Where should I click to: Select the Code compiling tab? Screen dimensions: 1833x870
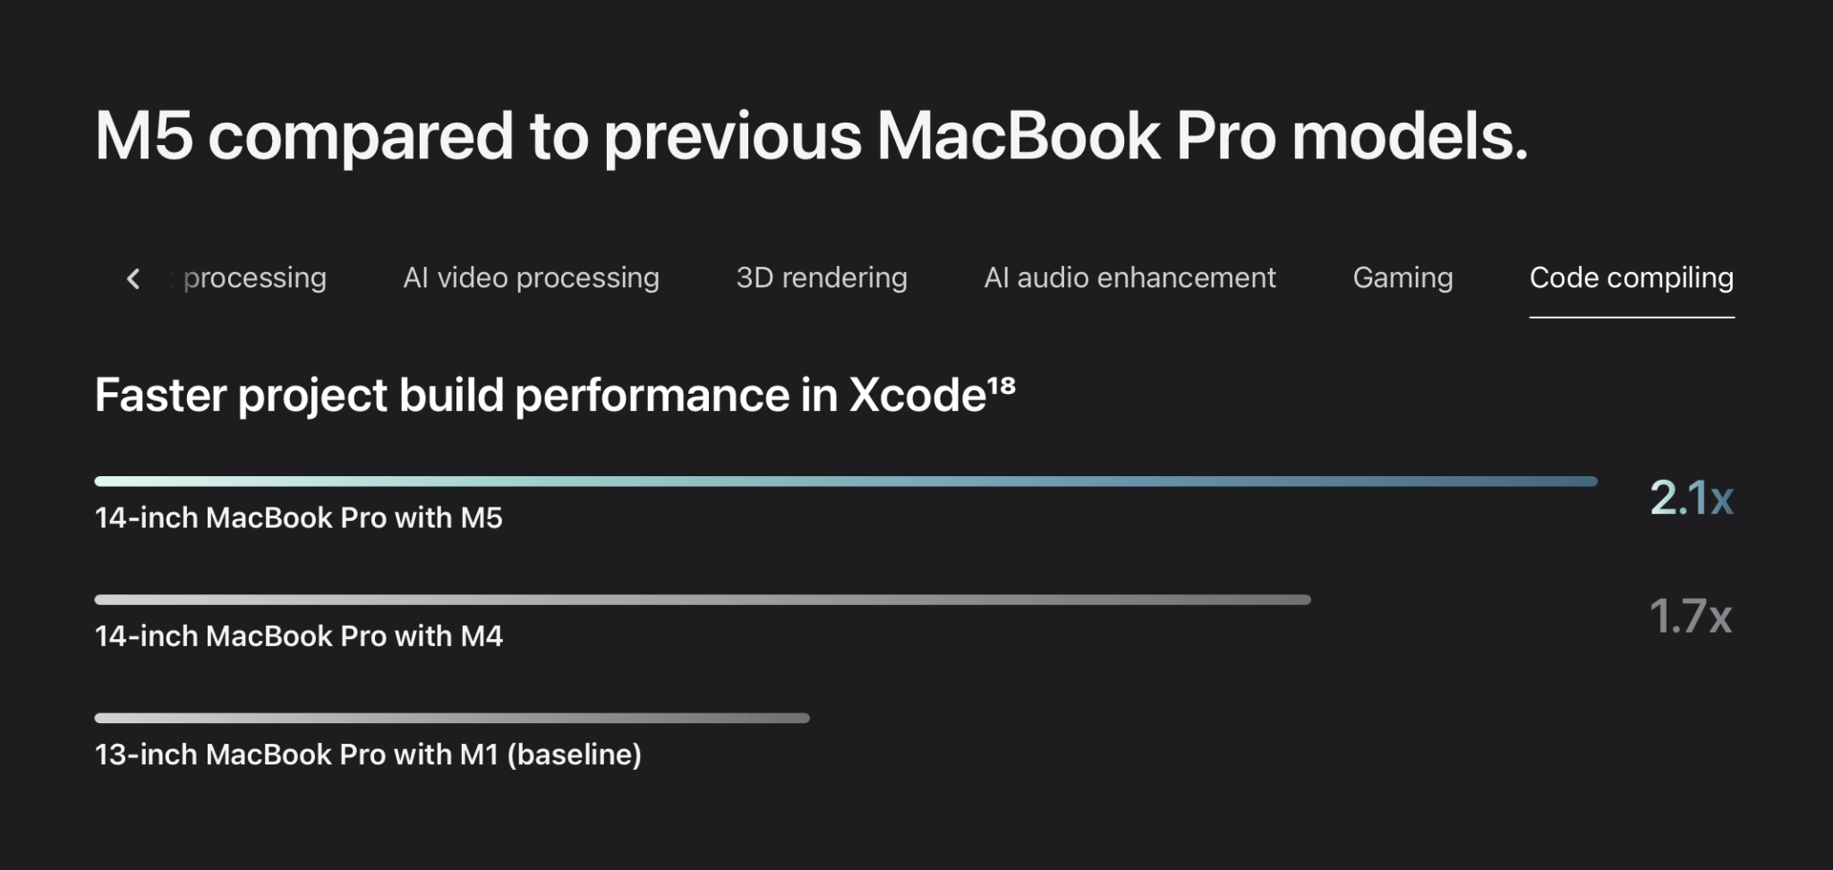coord(1632,277)
